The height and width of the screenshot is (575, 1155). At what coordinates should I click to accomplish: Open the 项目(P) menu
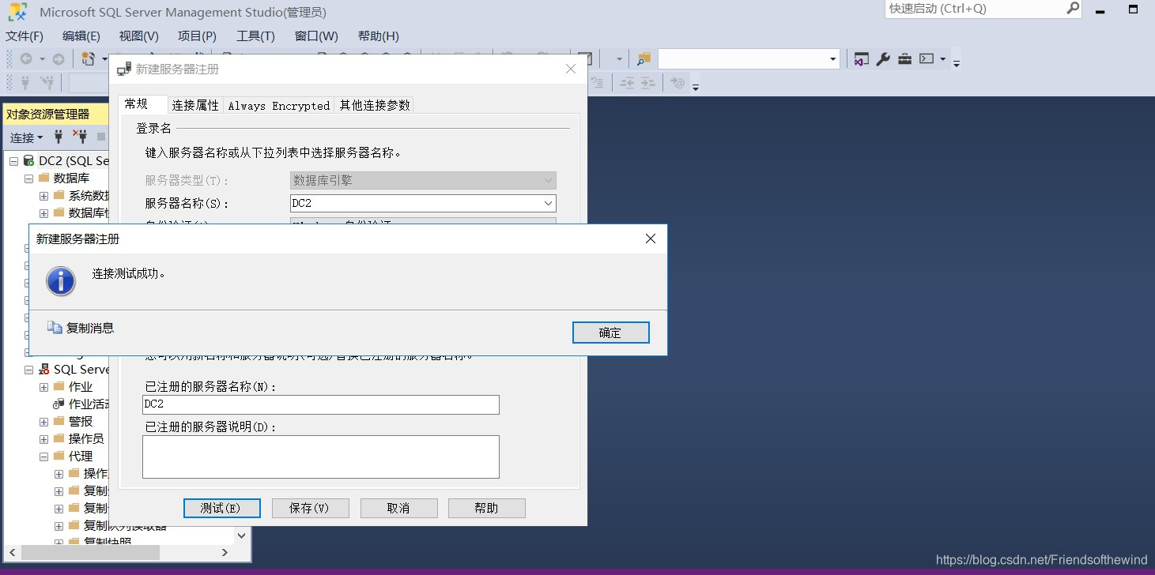[x=197, y=36]
